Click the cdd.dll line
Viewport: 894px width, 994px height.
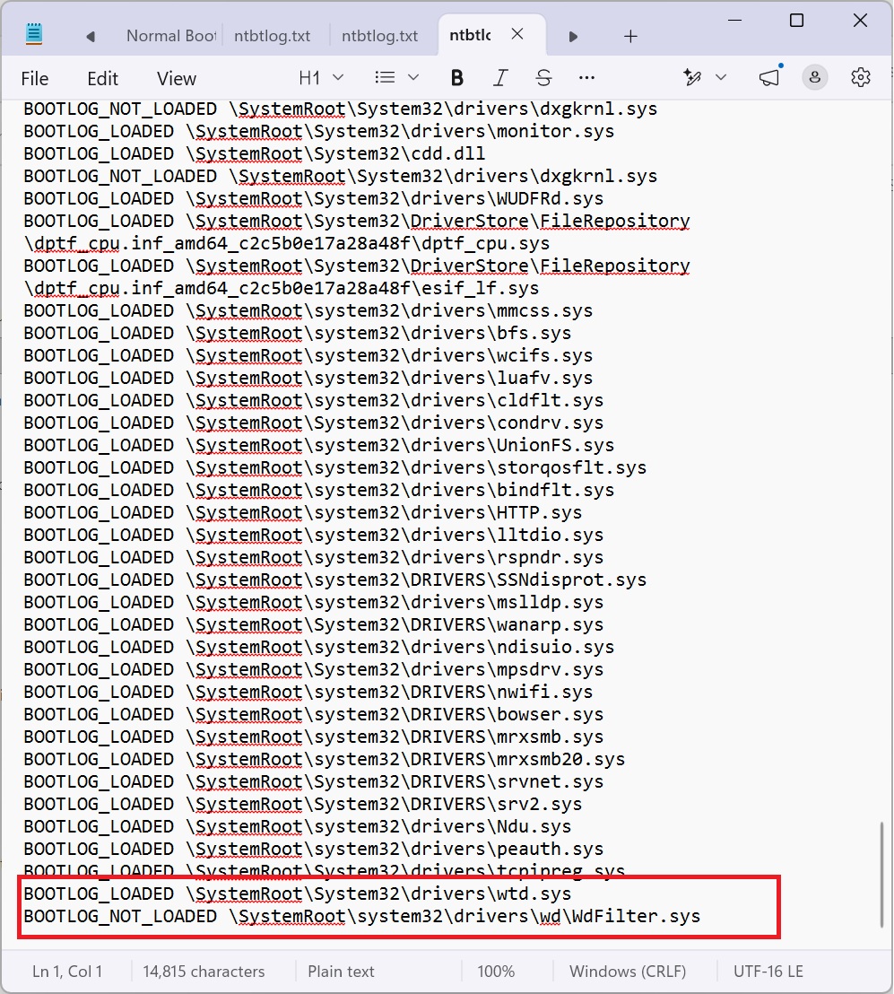tap(254, 153)
